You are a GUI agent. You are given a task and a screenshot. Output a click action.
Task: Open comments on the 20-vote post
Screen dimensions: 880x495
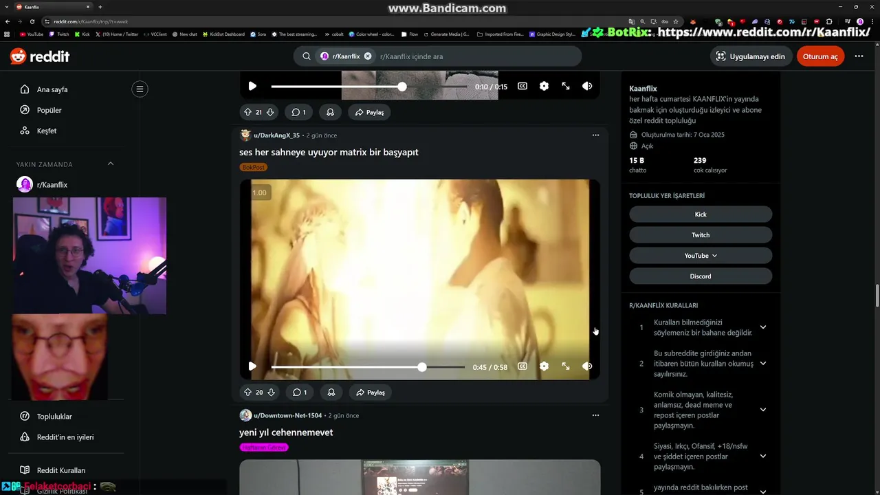[299, 393]
